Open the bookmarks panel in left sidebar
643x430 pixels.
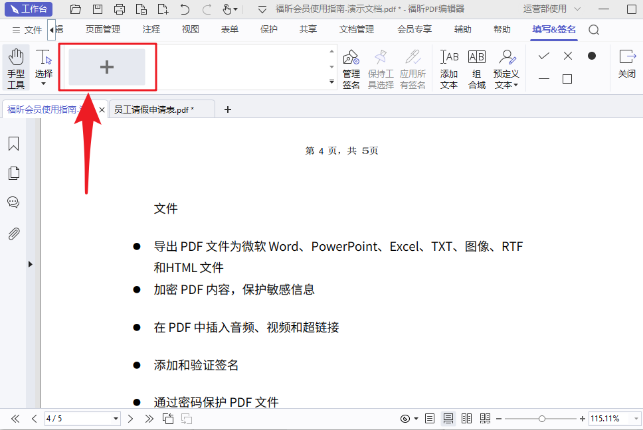(x=13, y=144)
